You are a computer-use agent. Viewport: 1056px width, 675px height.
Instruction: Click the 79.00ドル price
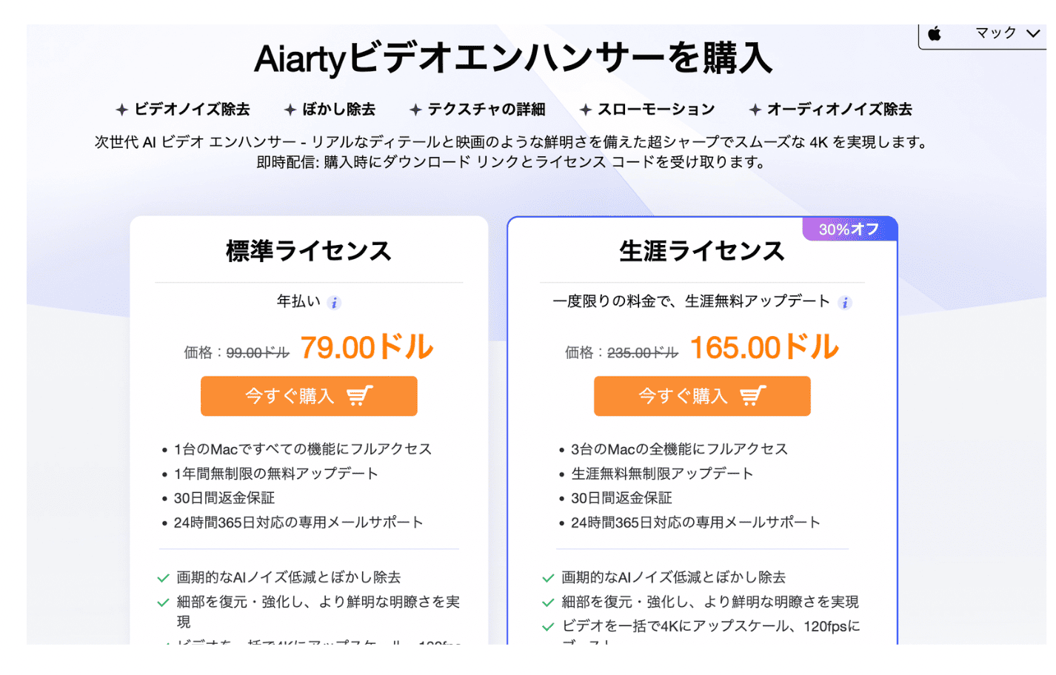[x=367, y=347]
